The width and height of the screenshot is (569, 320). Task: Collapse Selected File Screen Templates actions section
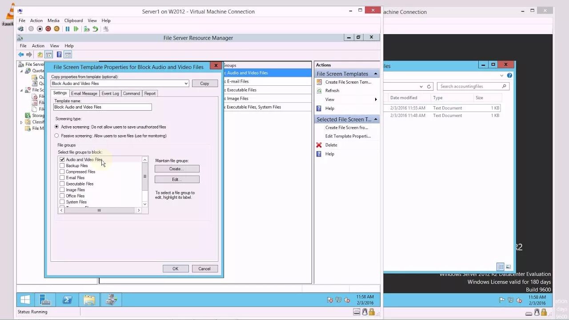tap(376, 119)
